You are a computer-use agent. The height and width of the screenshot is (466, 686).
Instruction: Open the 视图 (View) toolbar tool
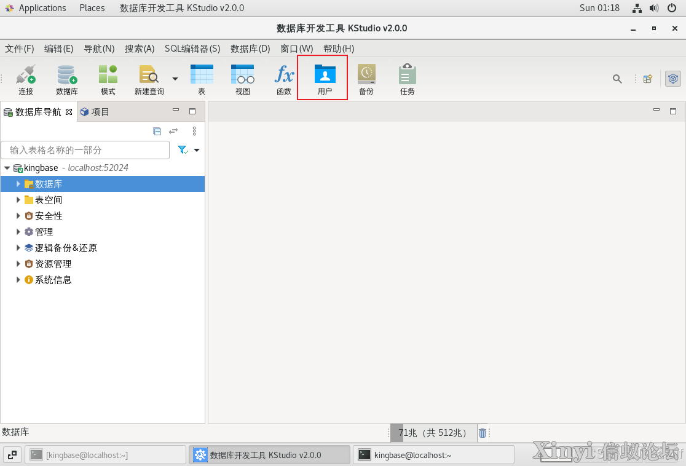[x=243, y=79]
